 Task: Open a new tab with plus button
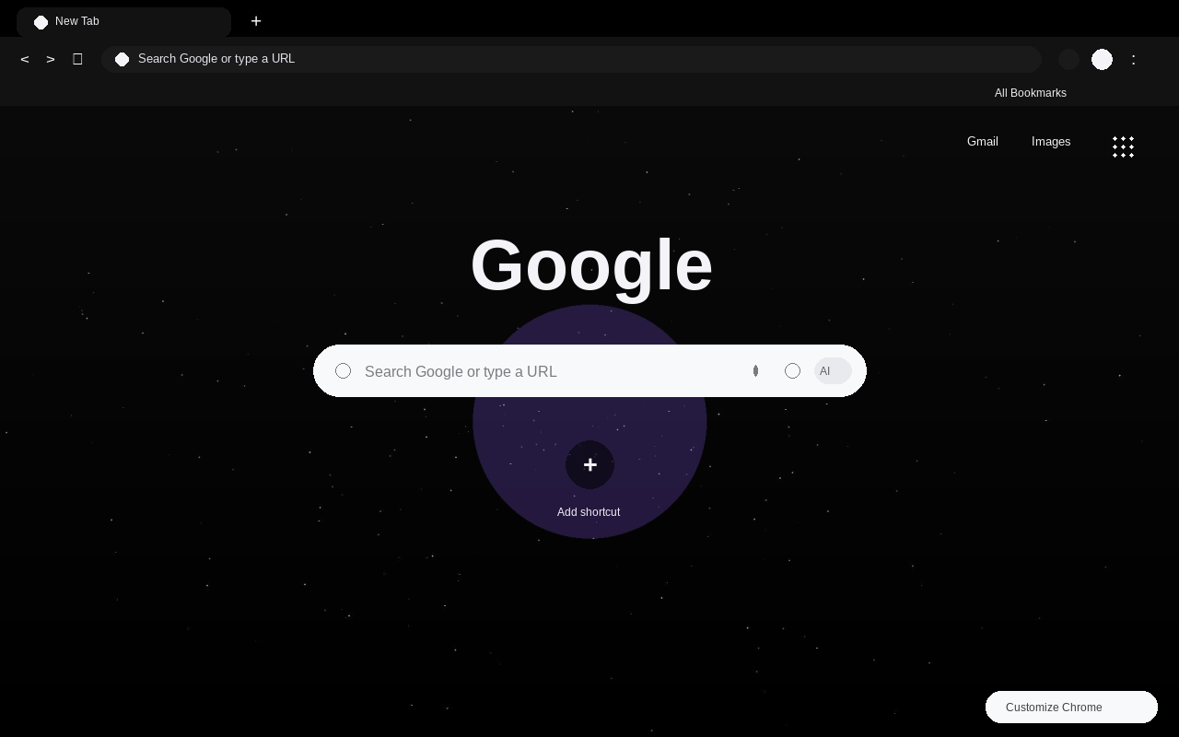point(256,21)
